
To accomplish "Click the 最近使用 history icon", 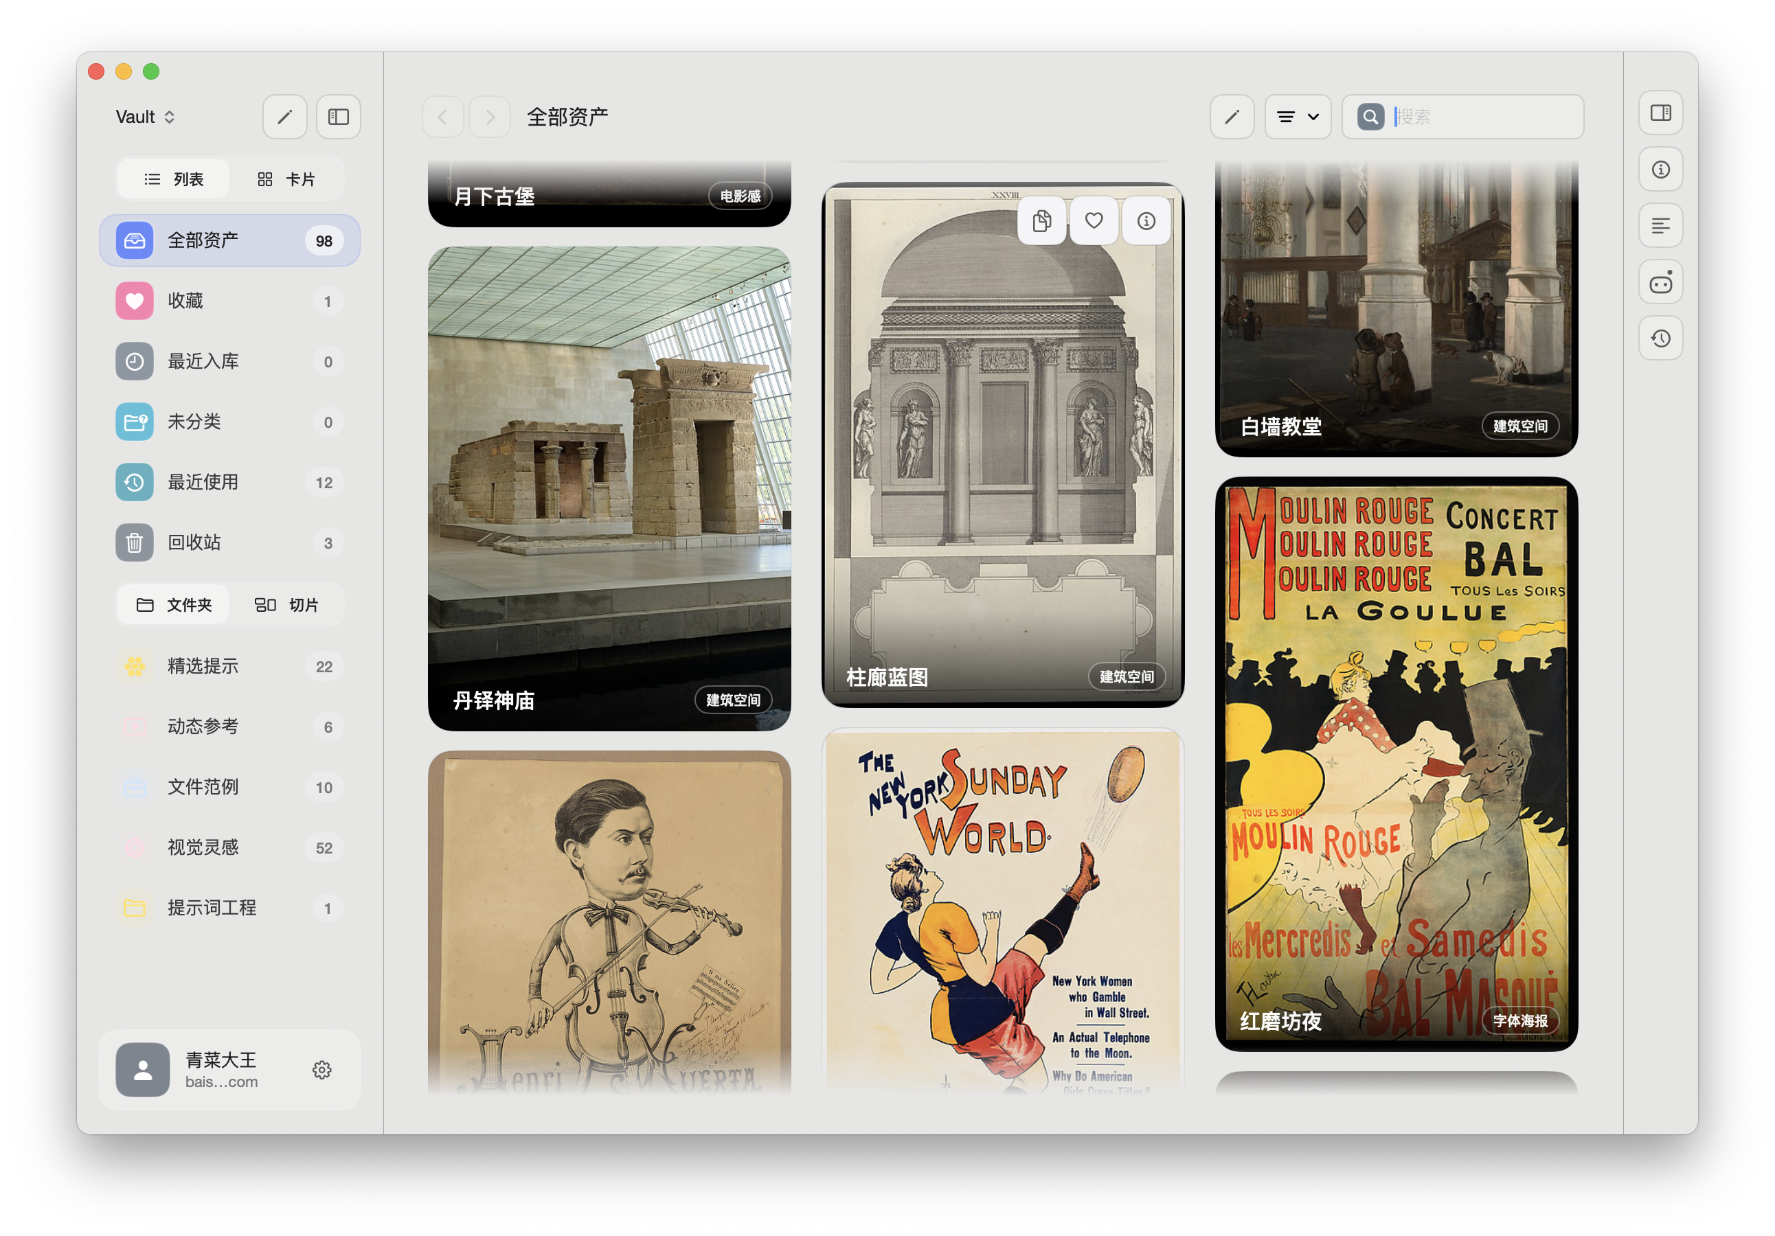I will point(135,482).
